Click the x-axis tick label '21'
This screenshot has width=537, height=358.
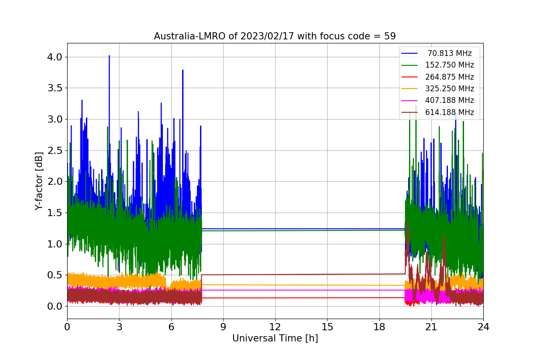point(431,327)
